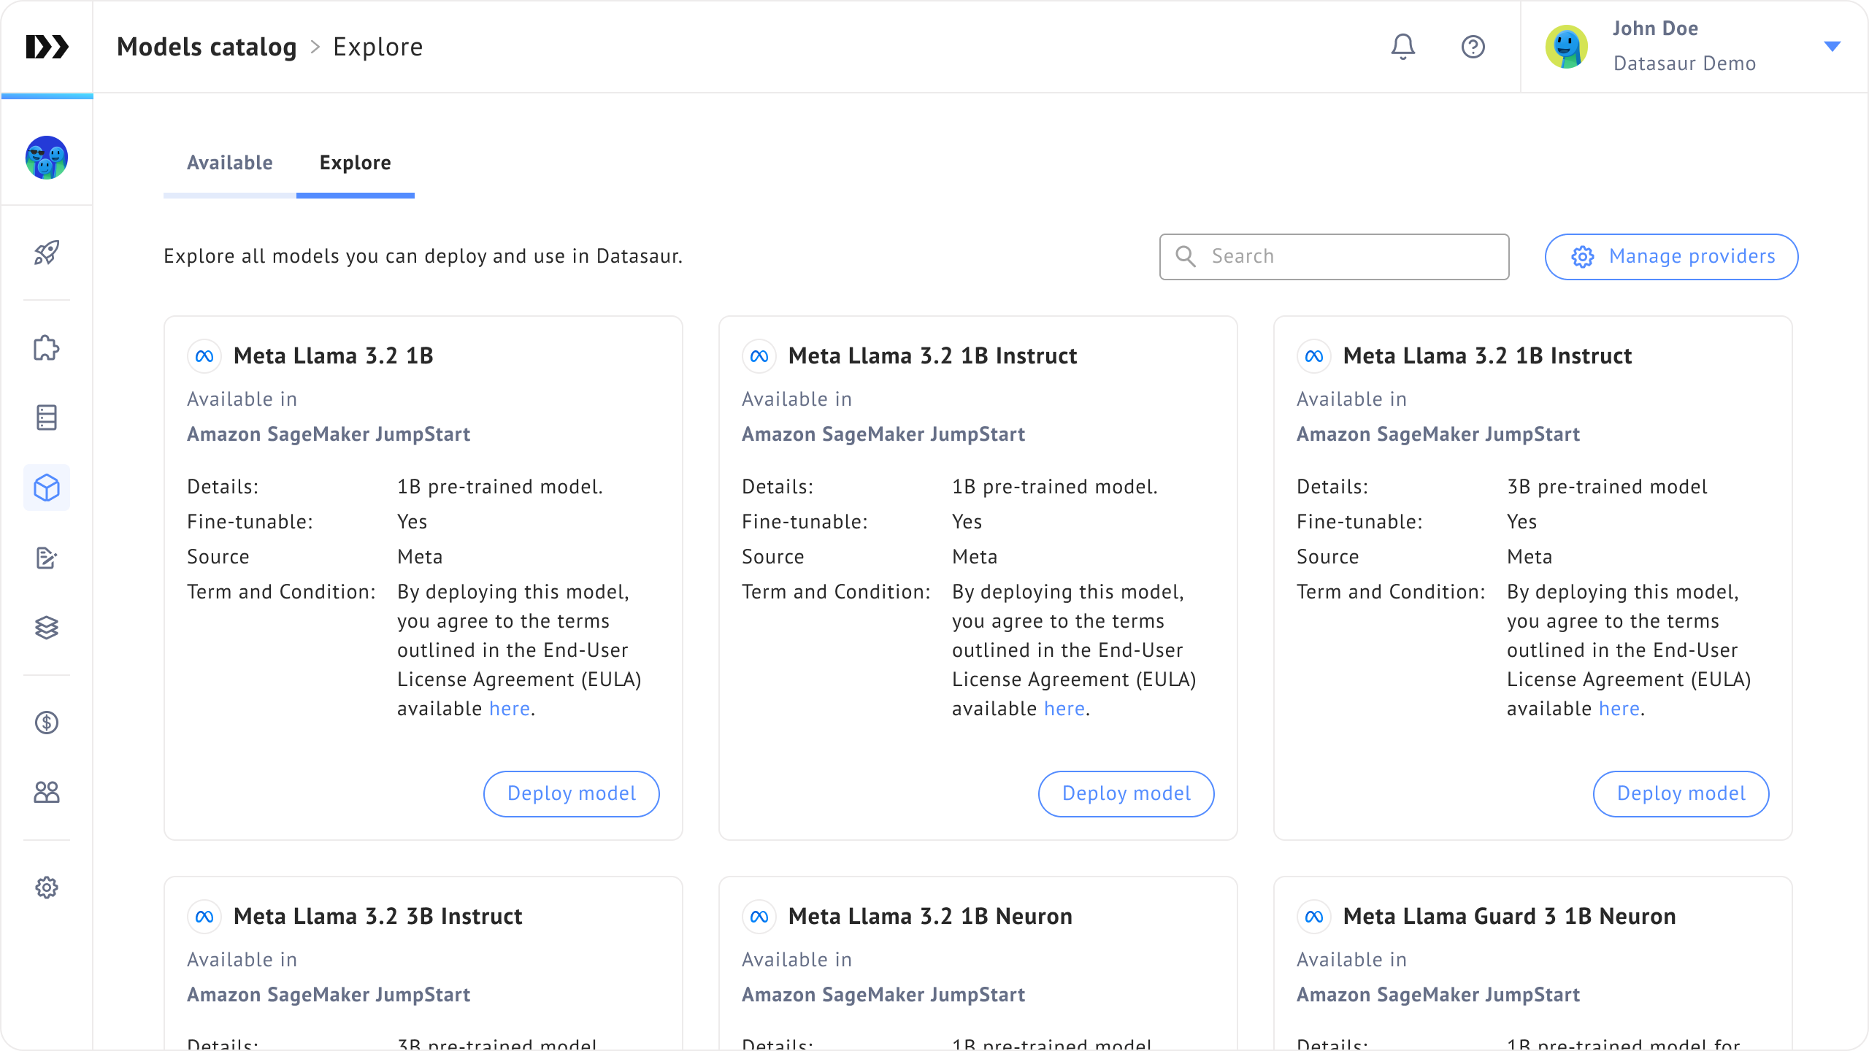
Task: Click the team members people icon
Action: pyautogui.click(x=47, y=793)
